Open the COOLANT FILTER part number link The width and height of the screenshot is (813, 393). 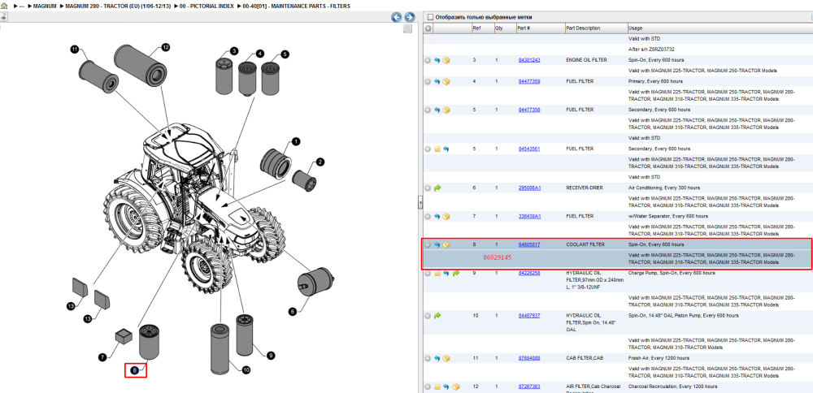(529, 245)
